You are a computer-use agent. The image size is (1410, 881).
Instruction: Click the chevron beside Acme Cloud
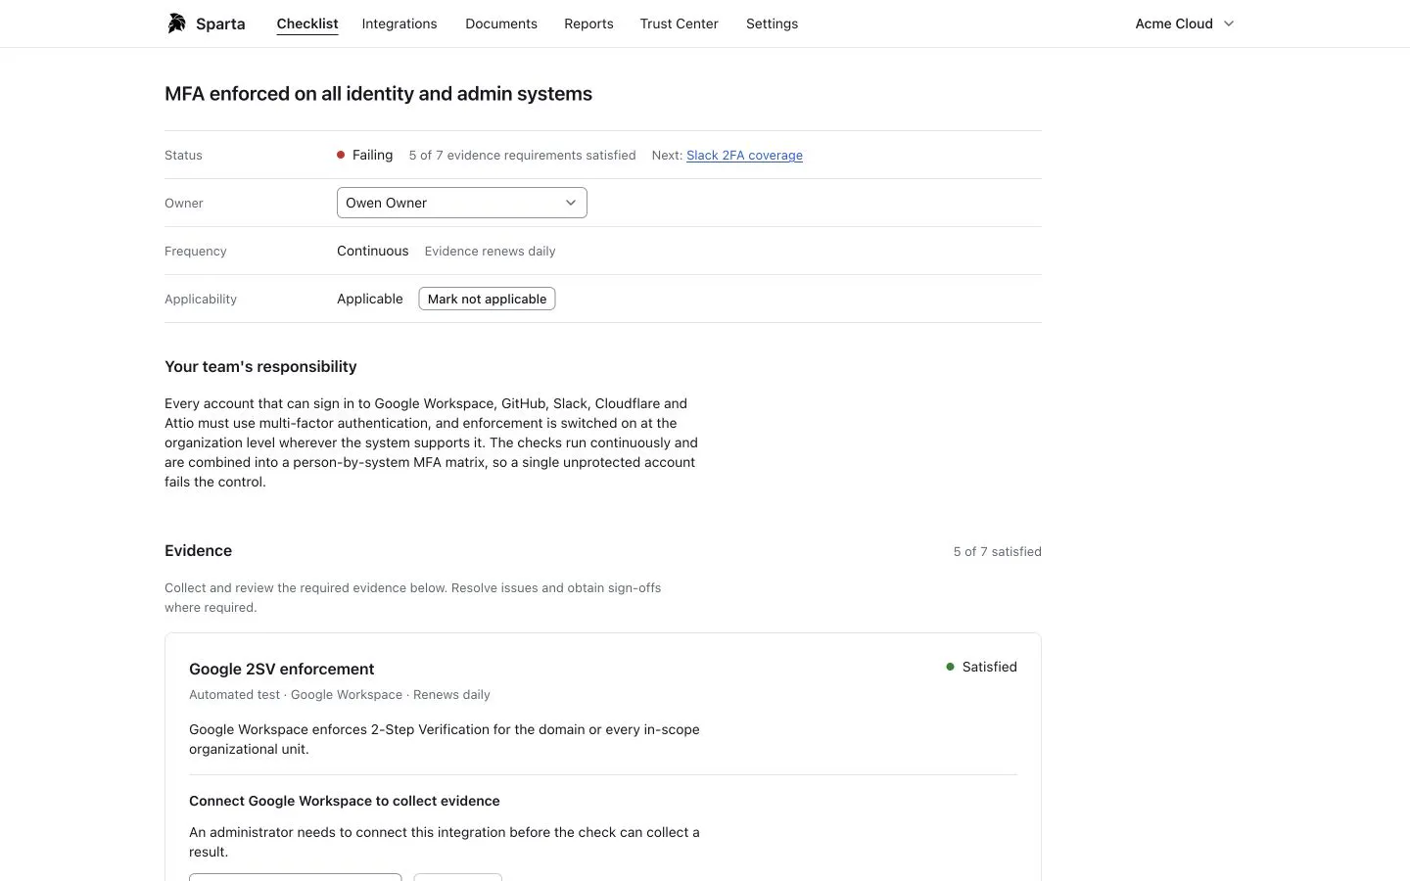pos(1229,23)
